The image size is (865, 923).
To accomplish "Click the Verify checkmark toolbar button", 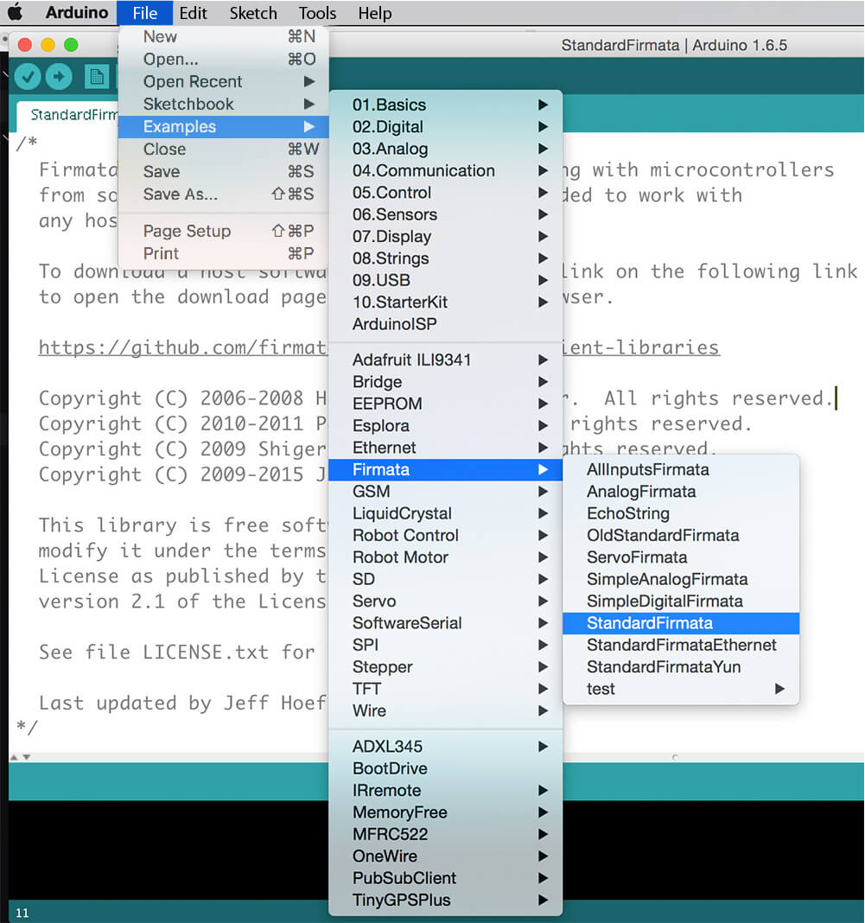I will coord(28,77).
